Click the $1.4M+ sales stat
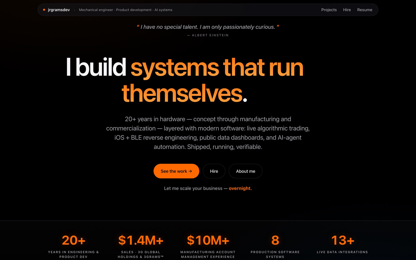416x260 pixels. [141, 240]
